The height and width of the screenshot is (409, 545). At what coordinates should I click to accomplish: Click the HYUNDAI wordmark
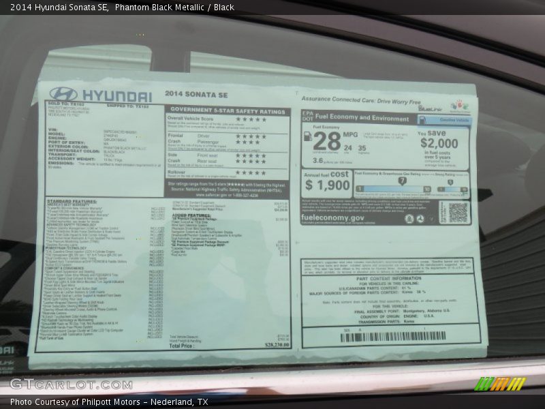pos(117,96)
